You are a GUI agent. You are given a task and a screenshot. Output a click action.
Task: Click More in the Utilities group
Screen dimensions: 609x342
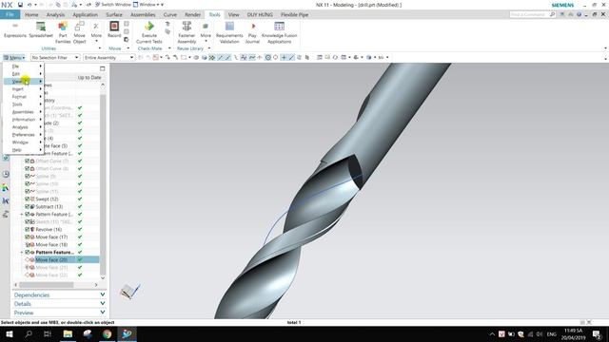tap(96, 32)
